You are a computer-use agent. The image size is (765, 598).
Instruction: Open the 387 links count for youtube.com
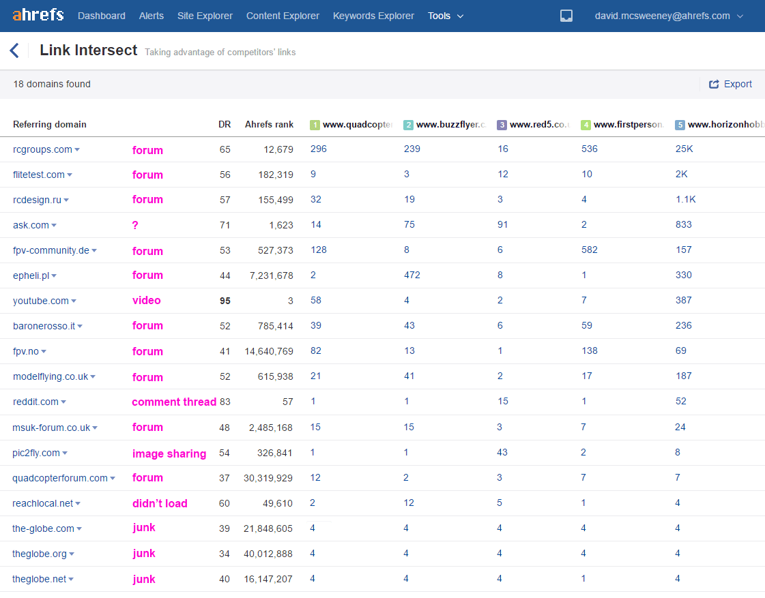click(x=684, y=301)
